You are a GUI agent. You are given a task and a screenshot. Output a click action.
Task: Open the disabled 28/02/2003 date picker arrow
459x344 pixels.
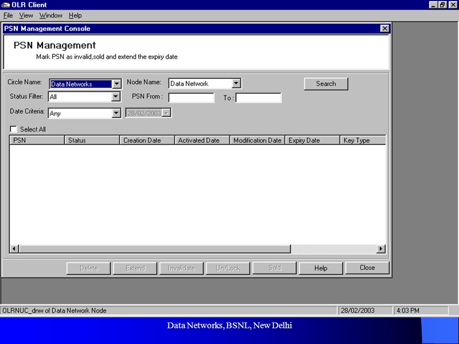click(x=166, y=113)
